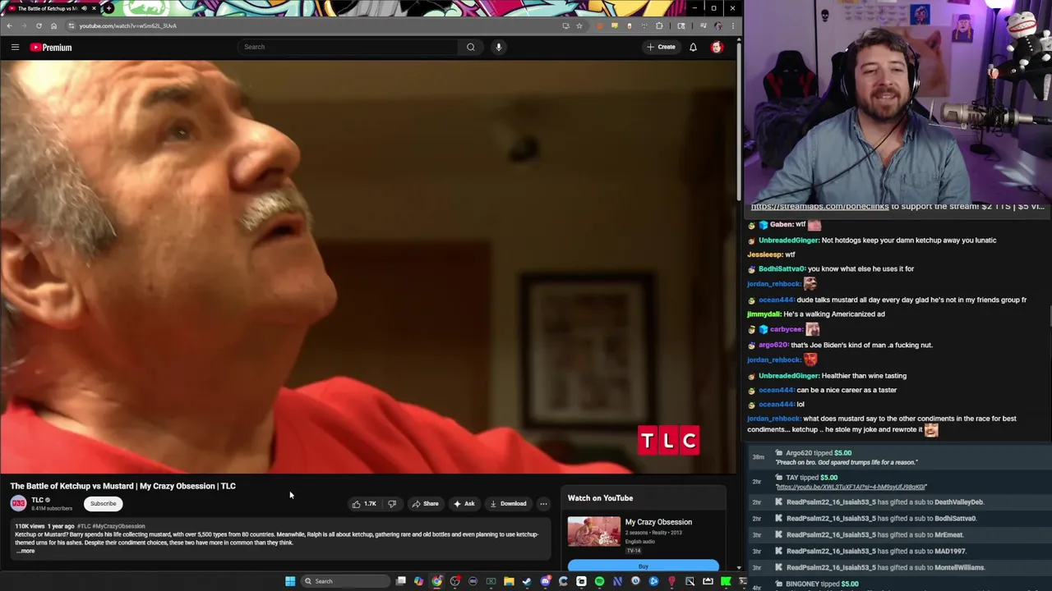Click the YouTube page scrollbar down arrow

[738, 567]
